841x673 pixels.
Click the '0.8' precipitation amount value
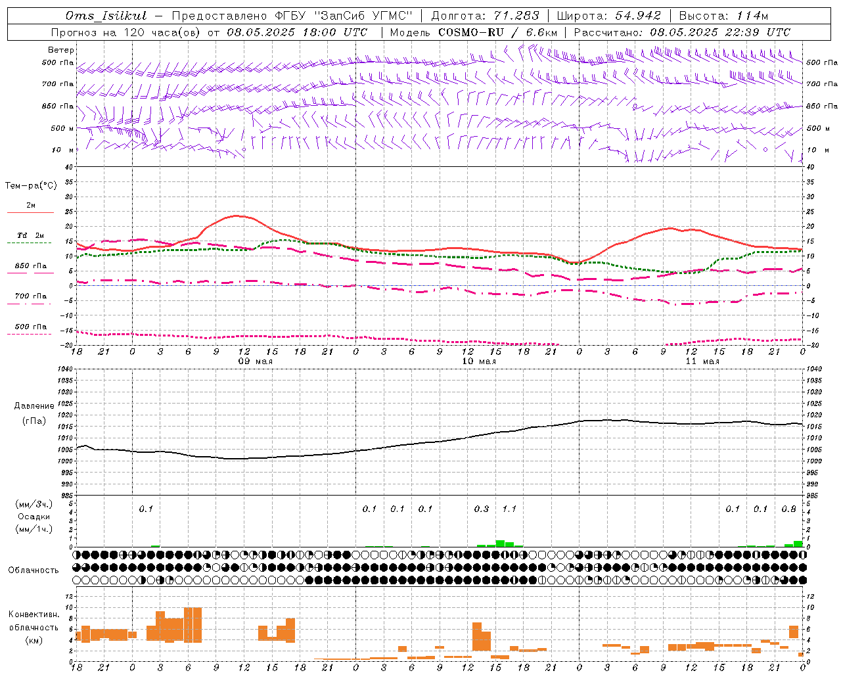pyautogui.click(x=789, y=509)
